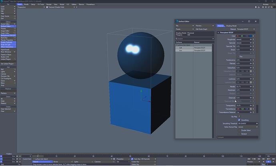
Task: Click the Transmittance color swatch
Action: click(x=251, y=109)
